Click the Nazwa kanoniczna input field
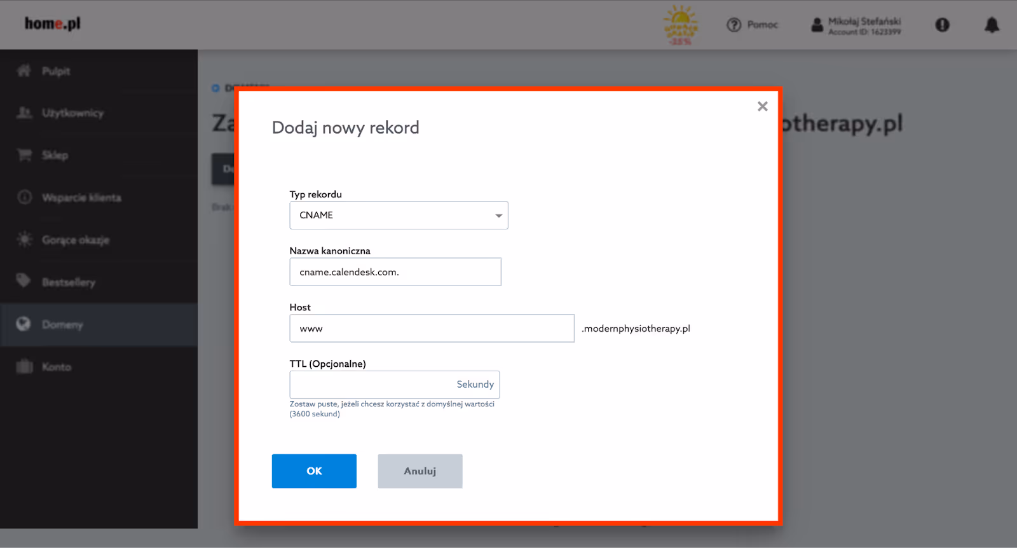 click(395, 272)
